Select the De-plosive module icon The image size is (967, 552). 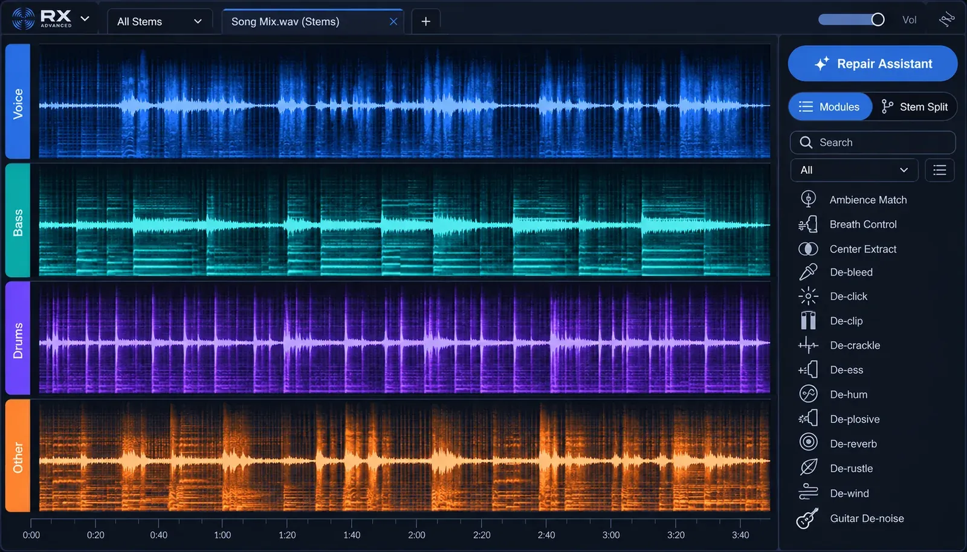[808, 418]
